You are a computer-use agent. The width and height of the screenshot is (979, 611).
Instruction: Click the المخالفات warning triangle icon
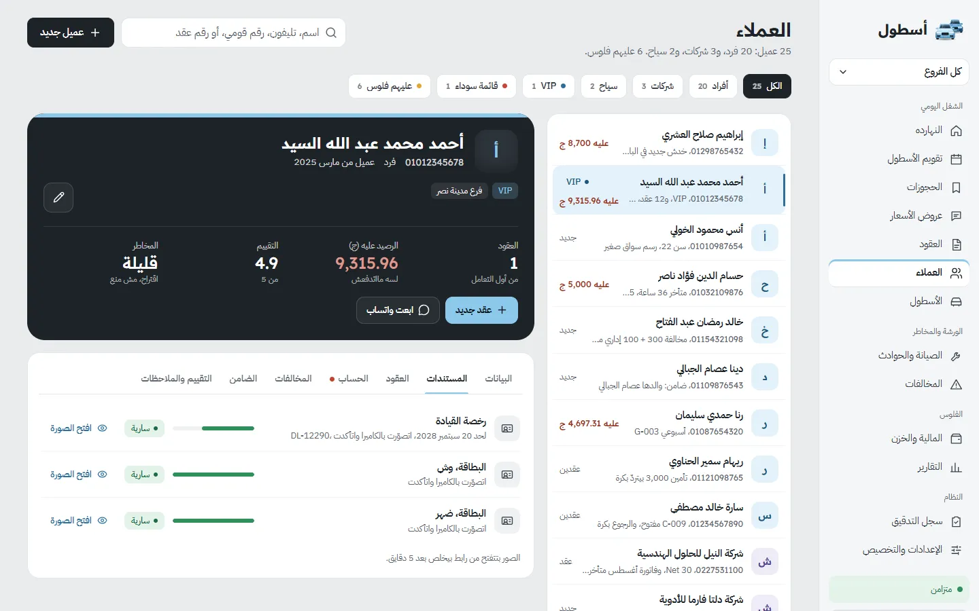[x=956, y=384]
